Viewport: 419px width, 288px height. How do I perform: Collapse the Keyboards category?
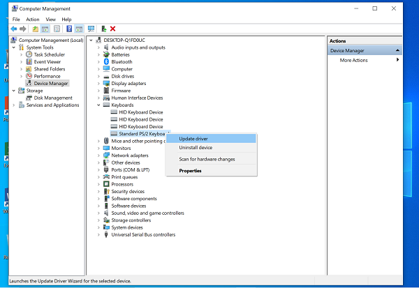(99, 105)
